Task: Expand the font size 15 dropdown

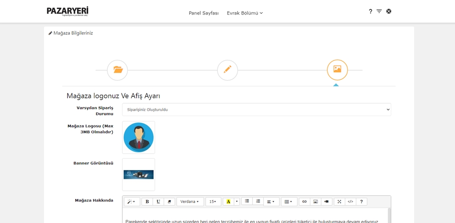Action: pos(213,202)
